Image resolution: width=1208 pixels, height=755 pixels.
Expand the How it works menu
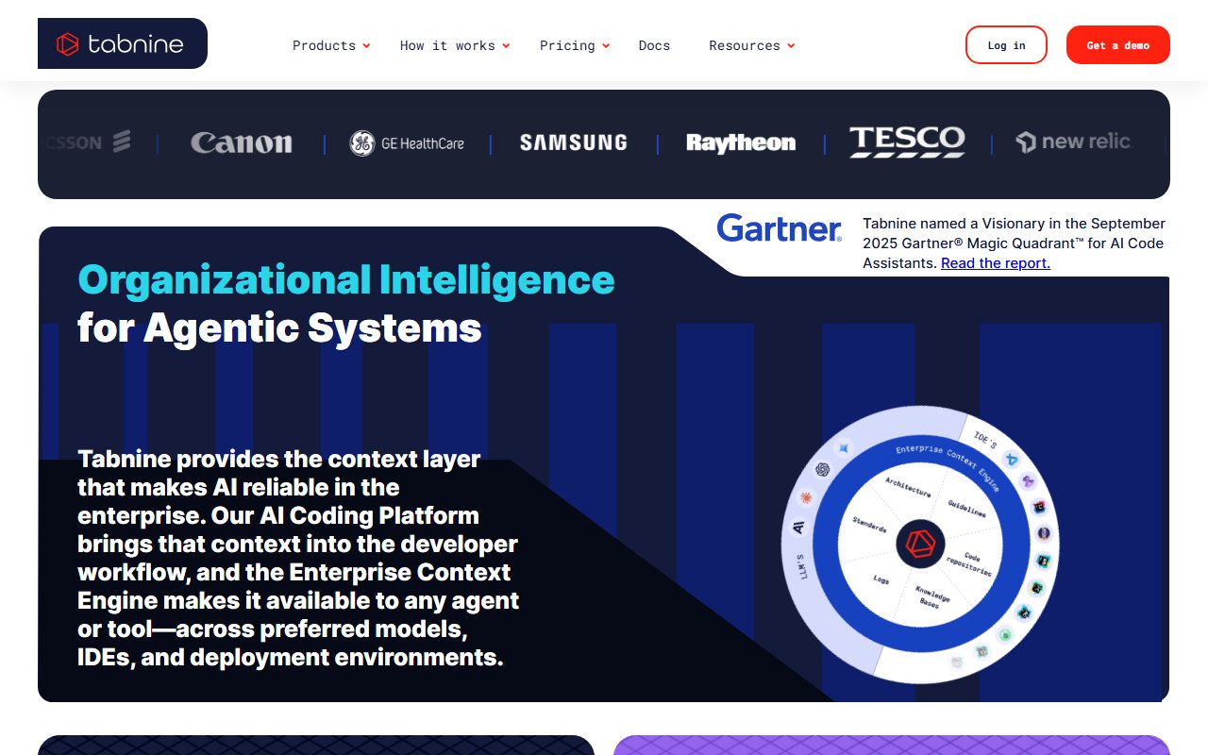[x=455, y=45]
